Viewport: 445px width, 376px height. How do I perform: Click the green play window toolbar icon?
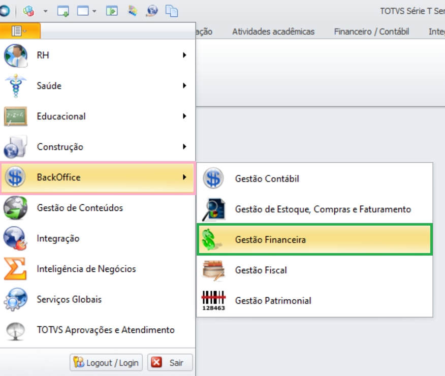pos(112,11)
